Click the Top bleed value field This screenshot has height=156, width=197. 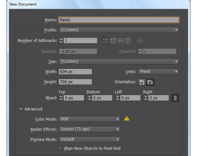(x=74, y=98)
